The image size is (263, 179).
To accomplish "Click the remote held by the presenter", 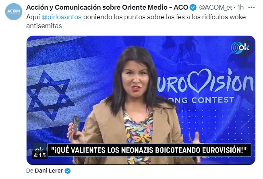I will (76, 128).
